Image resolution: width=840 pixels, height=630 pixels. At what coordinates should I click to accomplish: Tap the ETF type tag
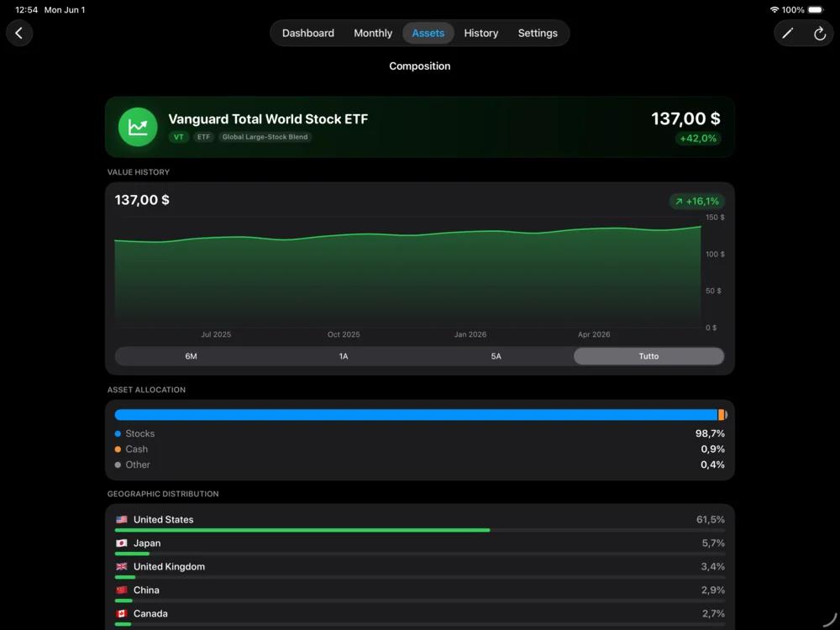[203, 137]
